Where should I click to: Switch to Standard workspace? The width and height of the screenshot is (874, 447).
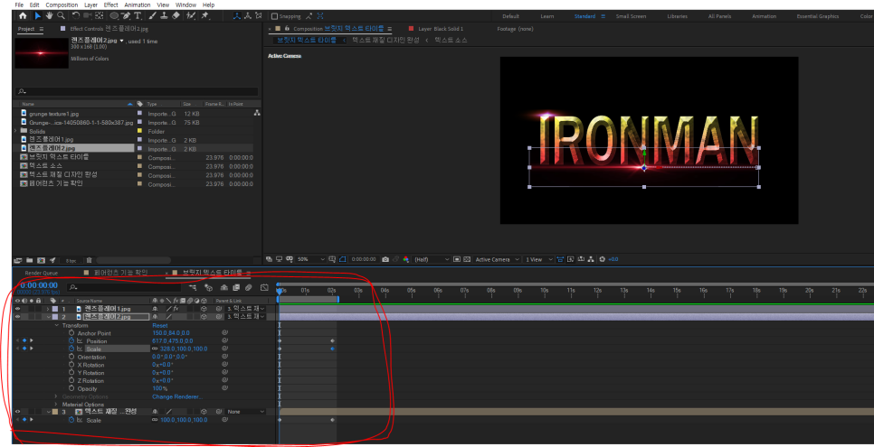(x=584, y=16)
